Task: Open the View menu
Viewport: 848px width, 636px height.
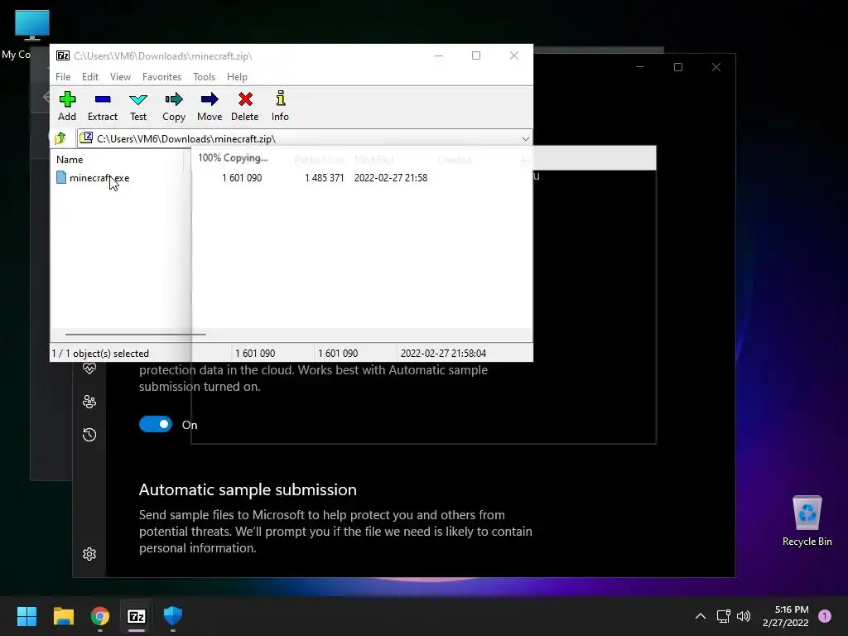Action: (x=120, y=77)
